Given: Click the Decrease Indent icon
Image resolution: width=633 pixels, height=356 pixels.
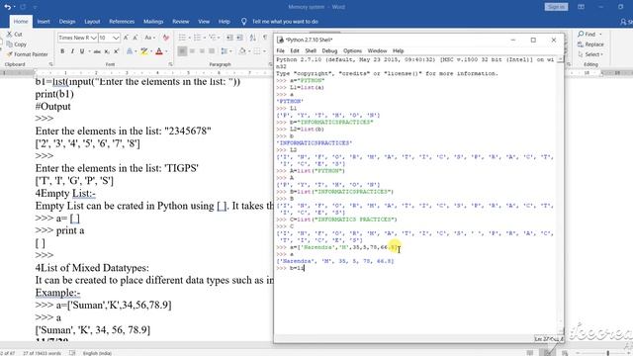Looking at the screenshot, I should (x=229, y=38).
